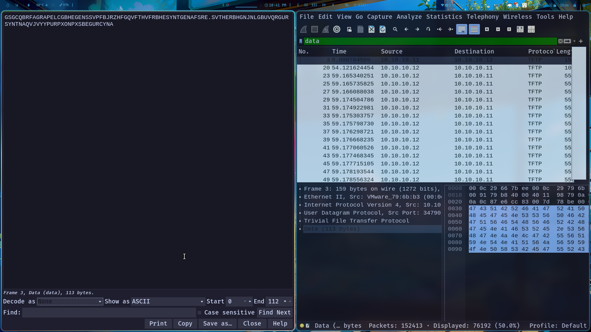Click the display filter bookmark icon
Screen dimensions: 591x332
tap(301, 41)
